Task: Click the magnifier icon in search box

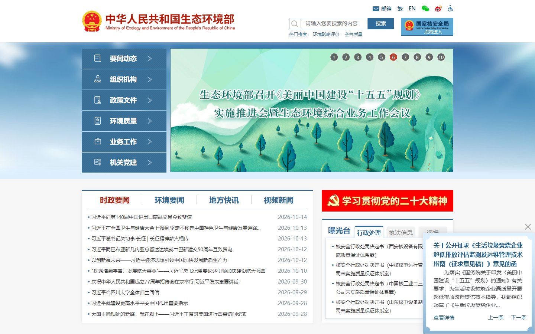Action: (x=295, y=23)
